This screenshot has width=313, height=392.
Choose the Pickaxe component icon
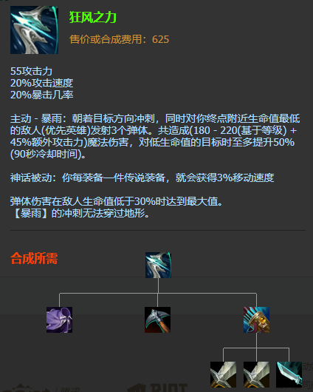click(157, 320)
